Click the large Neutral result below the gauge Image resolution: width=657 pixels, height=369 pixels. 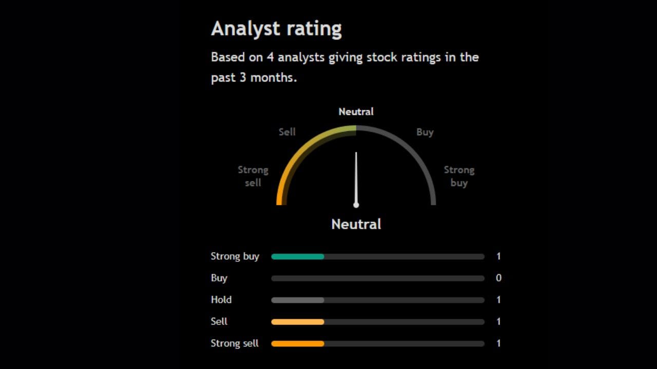(356, 224)
